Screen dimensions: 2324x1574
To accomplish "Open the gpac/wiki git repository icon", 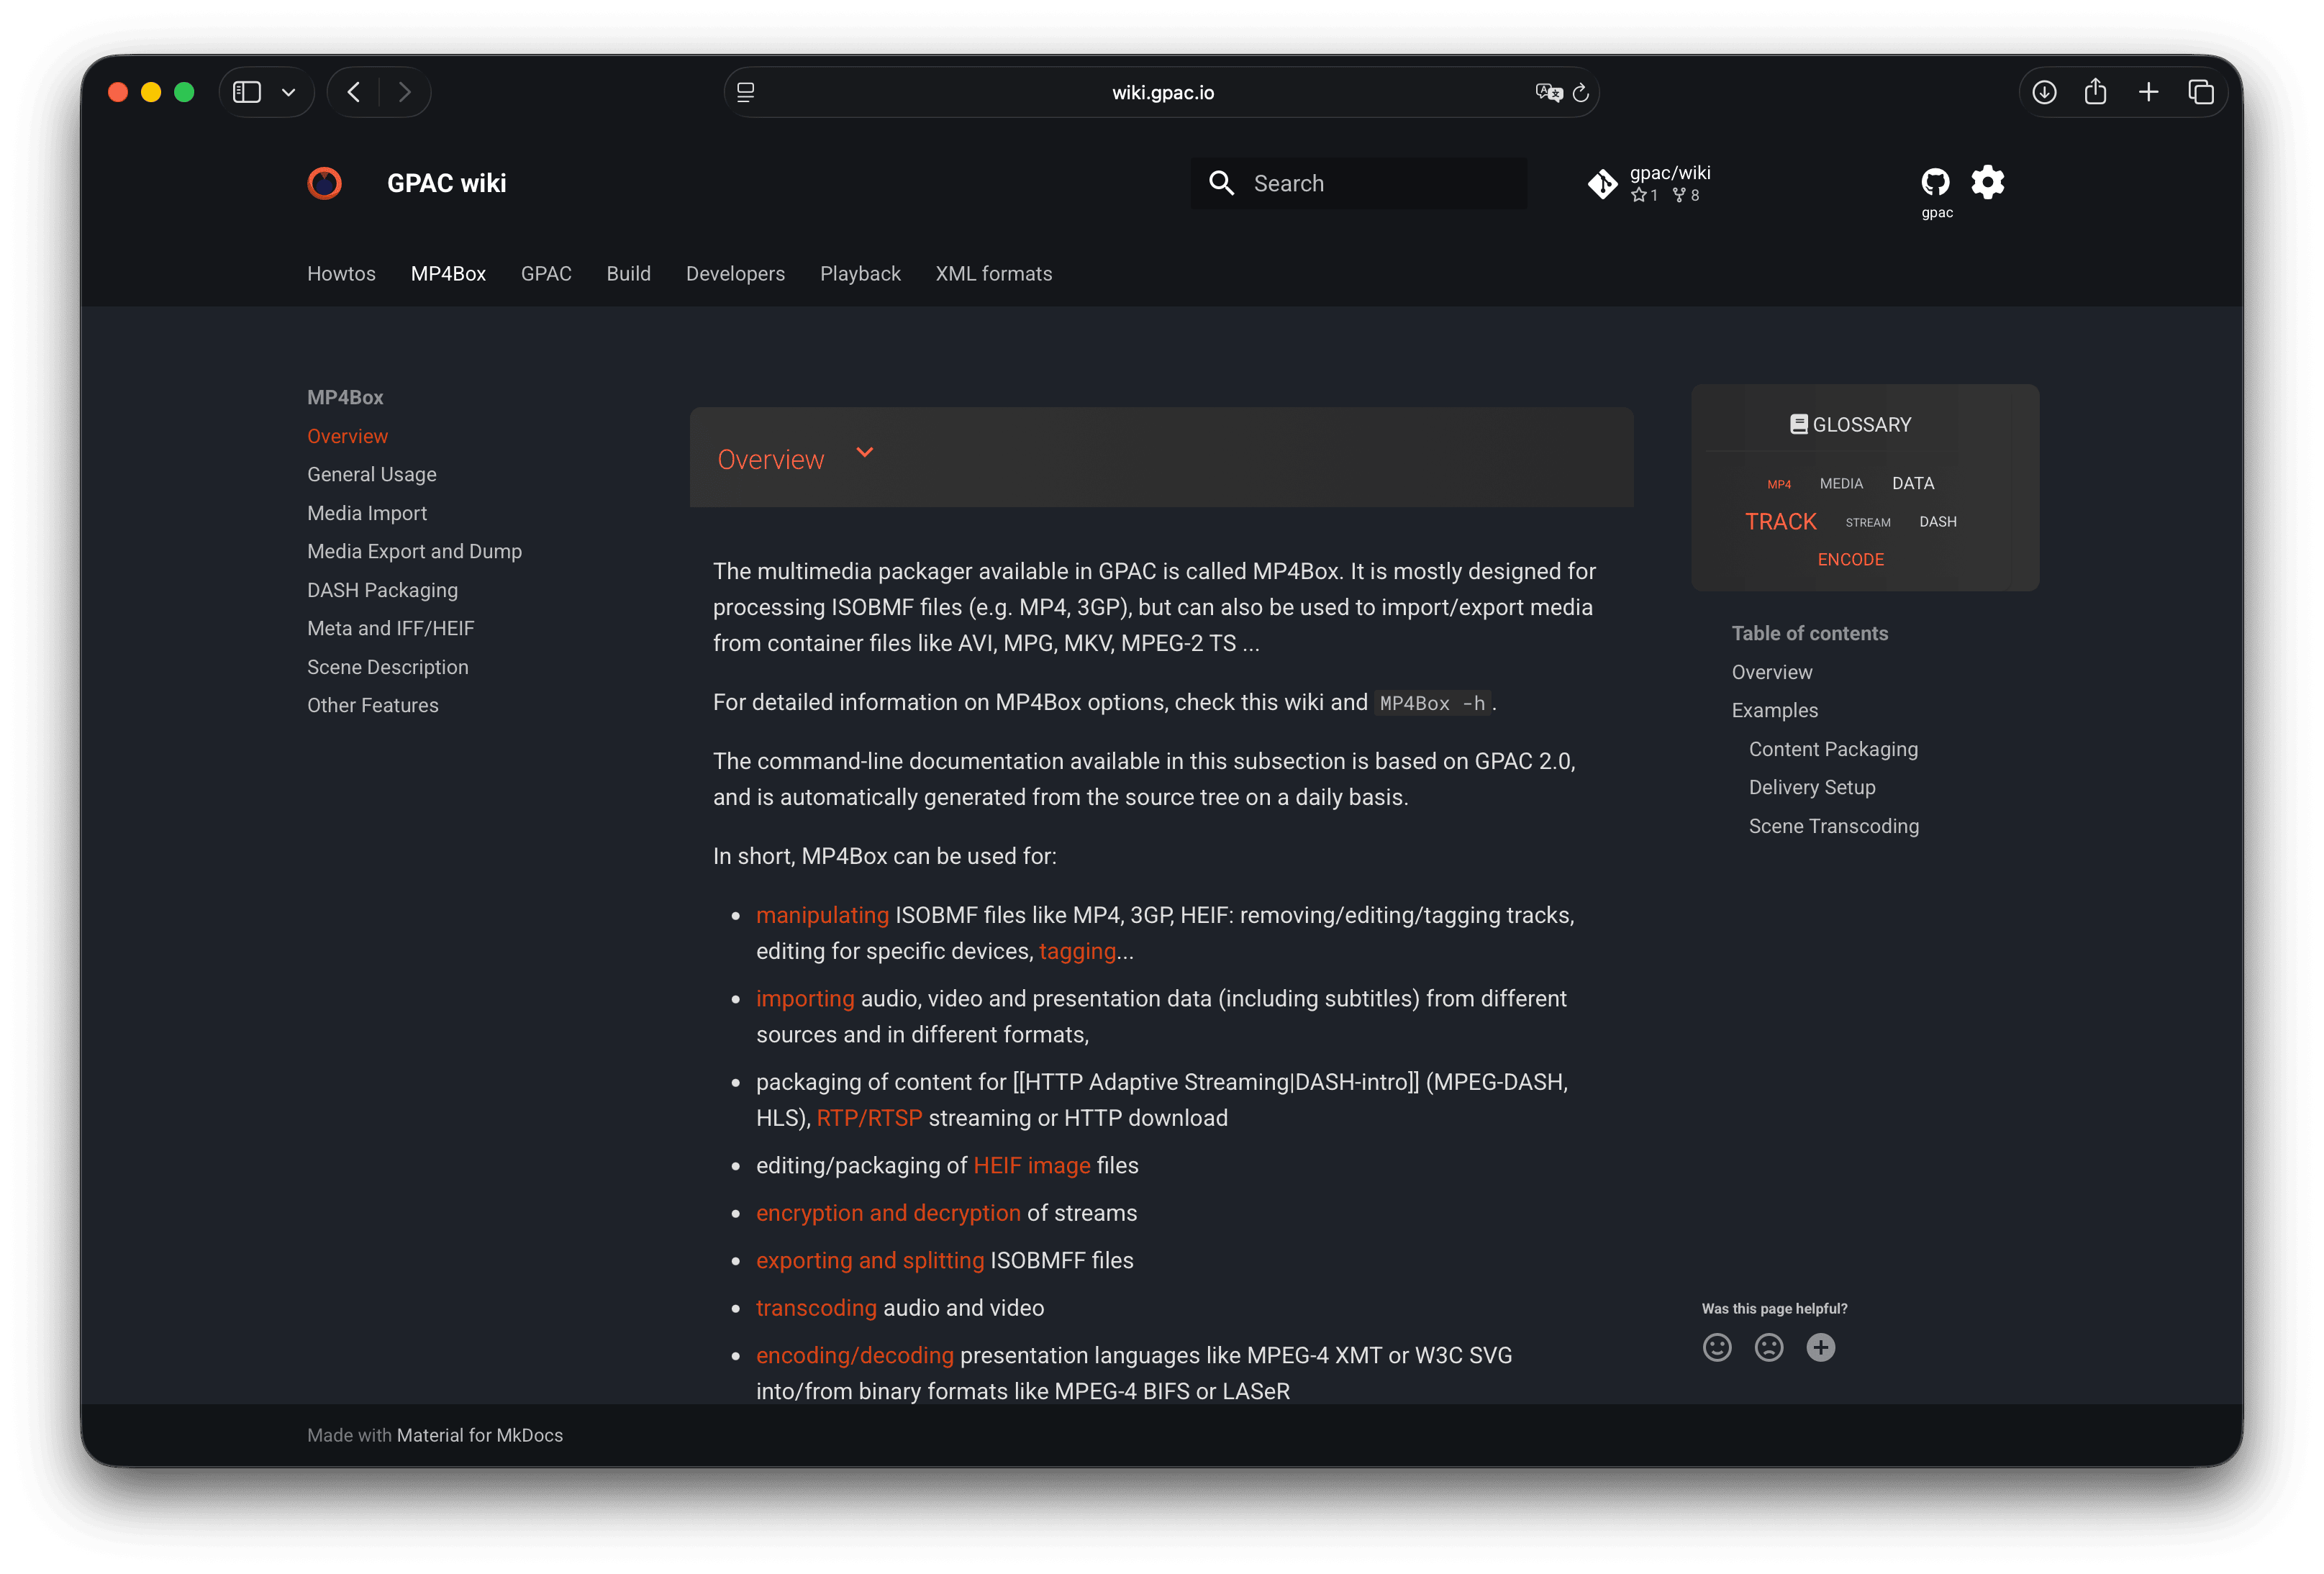I will coord(1602,183).
